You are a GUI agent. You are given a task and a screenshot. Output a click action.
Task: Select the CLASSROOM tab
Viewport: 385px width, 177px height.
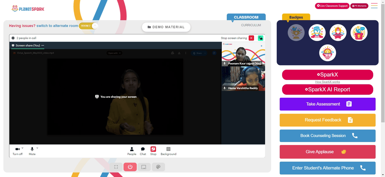(246, 17)
